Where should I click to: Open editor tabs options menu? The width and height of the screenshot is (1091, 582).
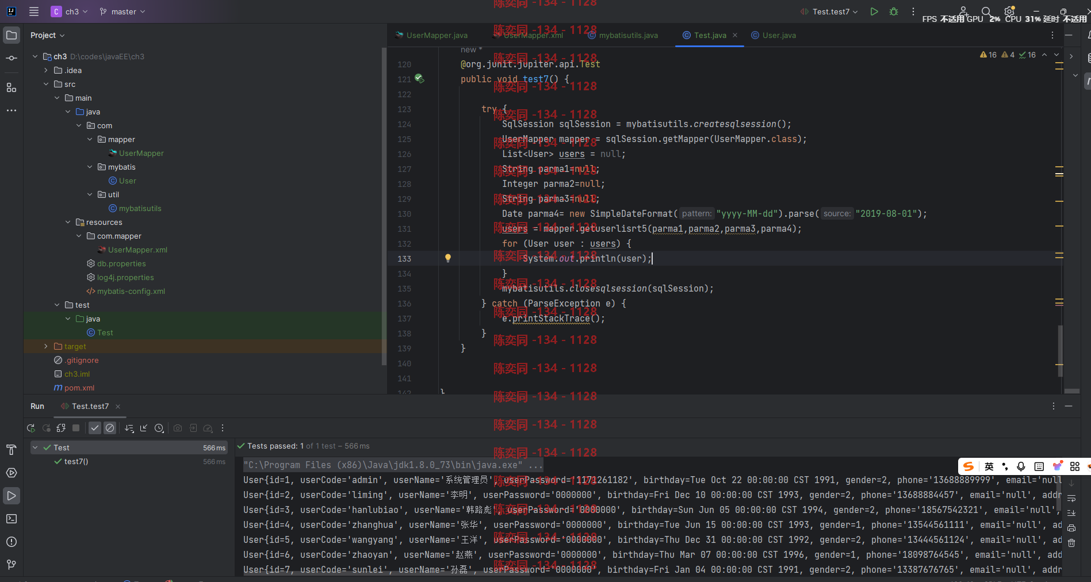(x=1052, y=35)
